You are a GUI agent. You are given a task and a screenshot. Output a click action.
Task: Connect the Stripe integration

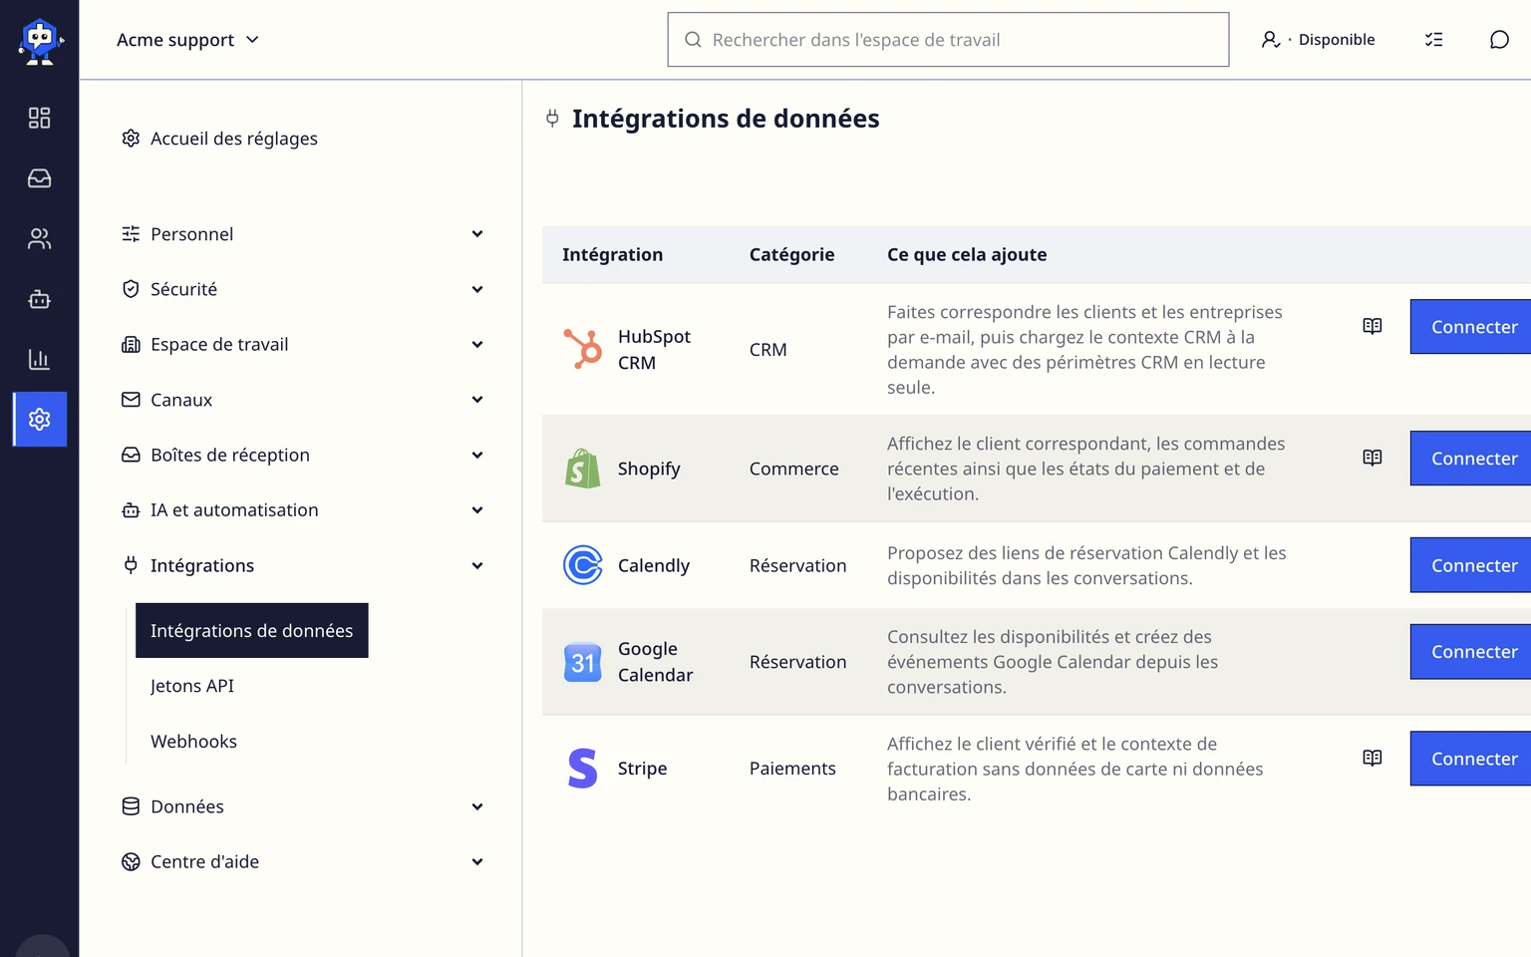[1471, 759]
